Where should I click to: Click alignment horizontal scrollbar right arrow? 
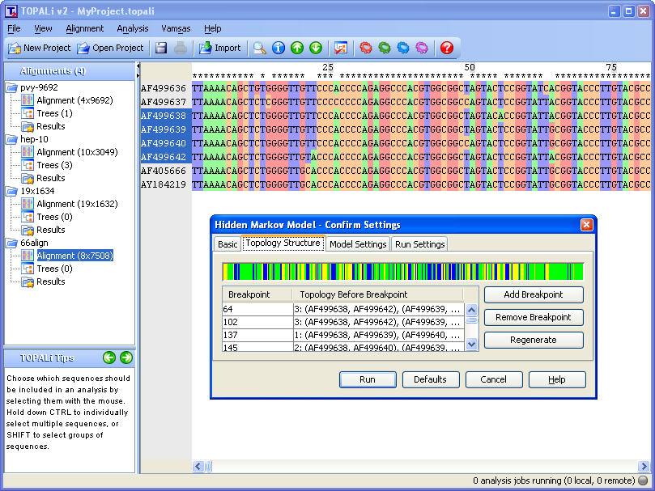pyautogui.click(x=644, y=467)
